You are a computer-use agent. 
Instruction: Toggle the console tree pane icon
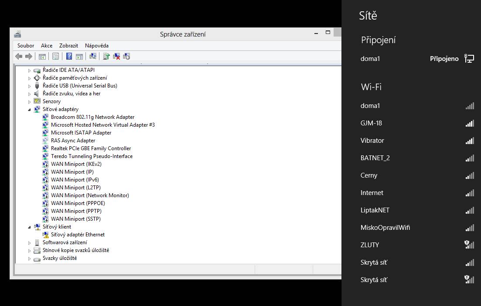[x=42, y=56]
